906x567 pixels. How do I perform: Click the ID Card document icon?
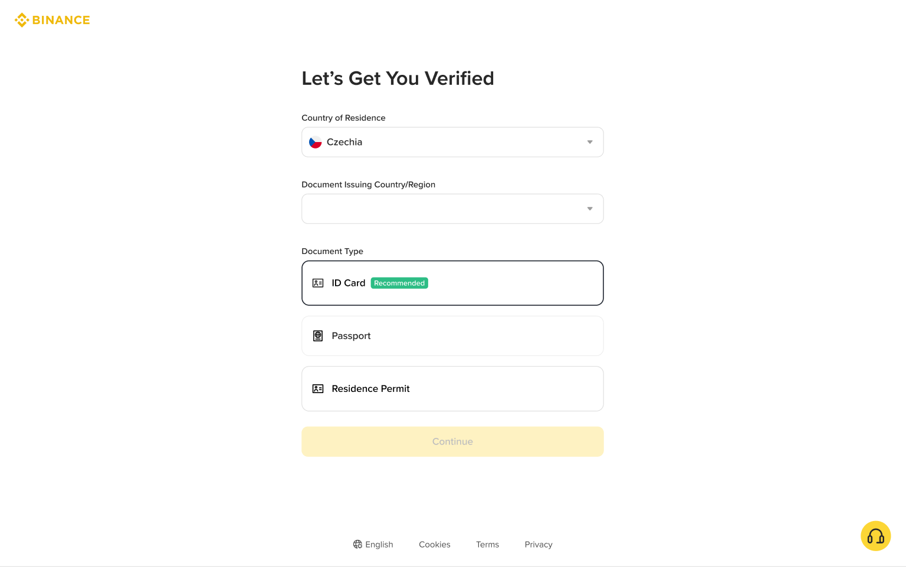tap(318, 283)
